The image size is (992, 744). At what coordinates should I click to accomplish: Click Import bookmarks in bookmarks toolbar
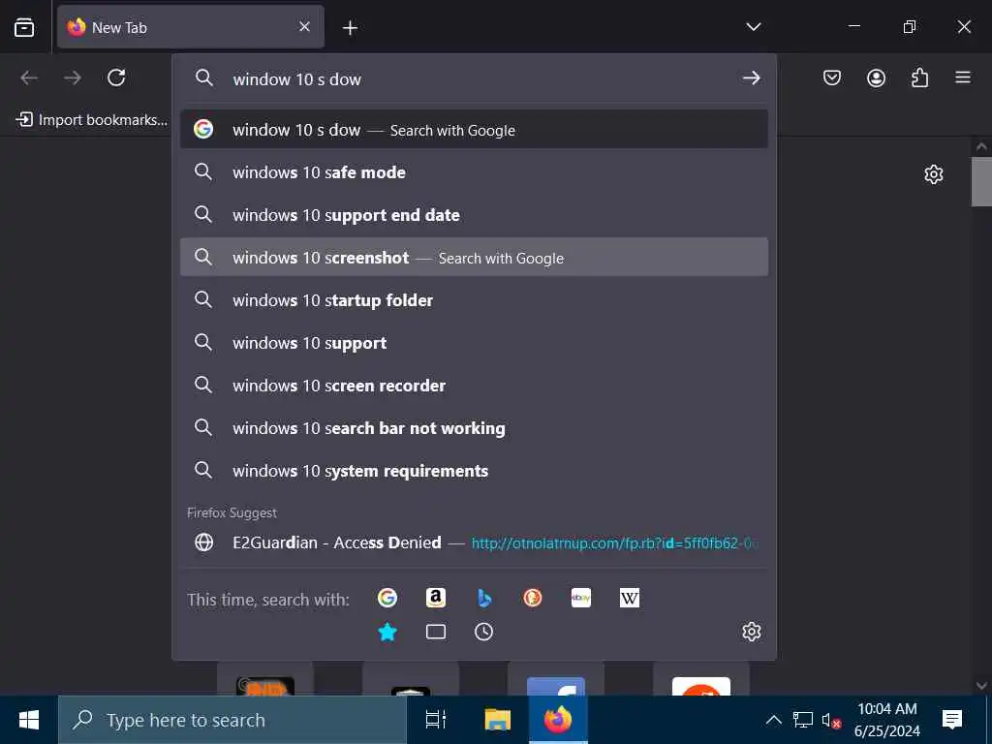92,119
